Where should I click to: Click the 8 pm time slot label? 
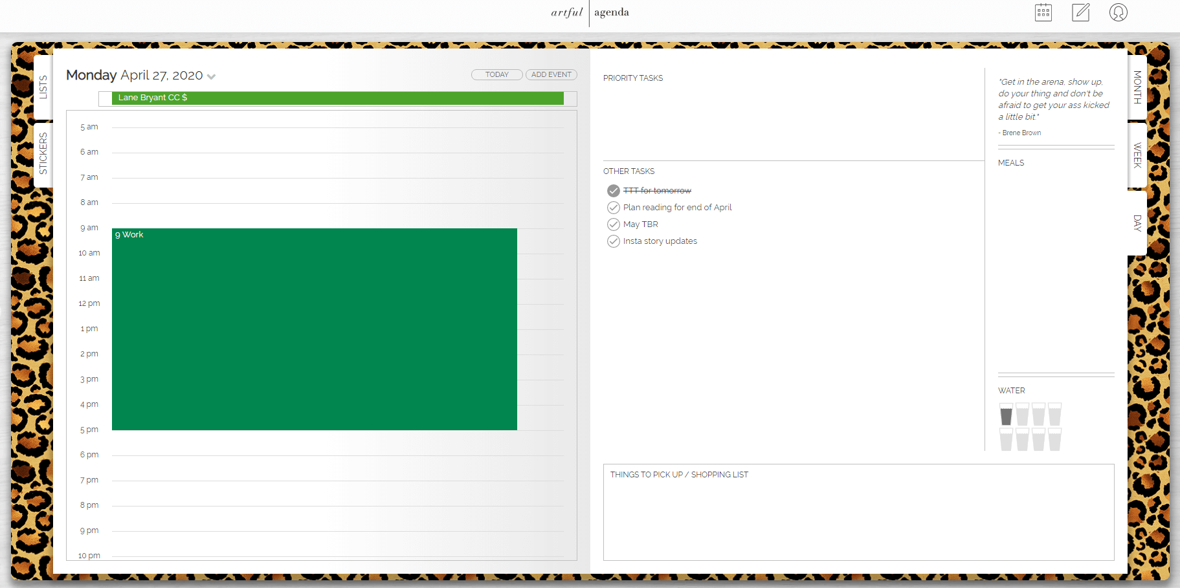[x=89, y=505]
